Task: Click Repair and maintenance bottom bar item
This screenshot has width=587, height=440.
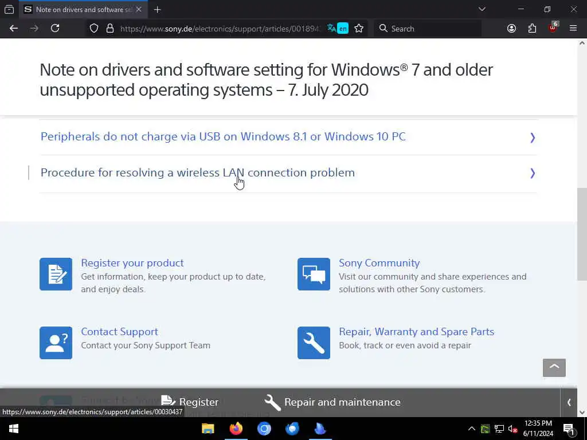Action: 332,402
